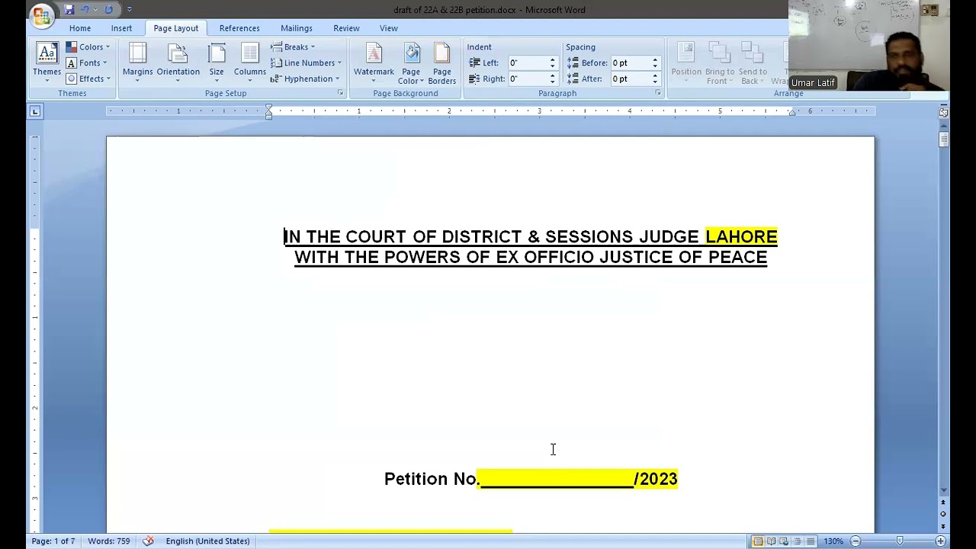Open Columns layout options

click(x=249, y=63)
